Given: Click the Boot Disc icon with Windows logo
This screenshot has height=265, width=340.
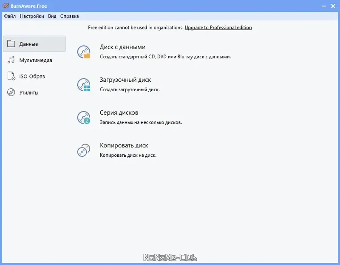Looking at the screenshot, I should click(84, 85).
